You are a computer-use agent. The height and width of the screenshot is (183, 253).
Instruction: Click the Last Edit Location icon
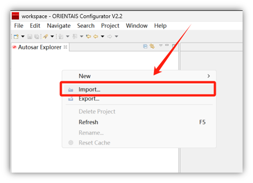pos(88,36)
